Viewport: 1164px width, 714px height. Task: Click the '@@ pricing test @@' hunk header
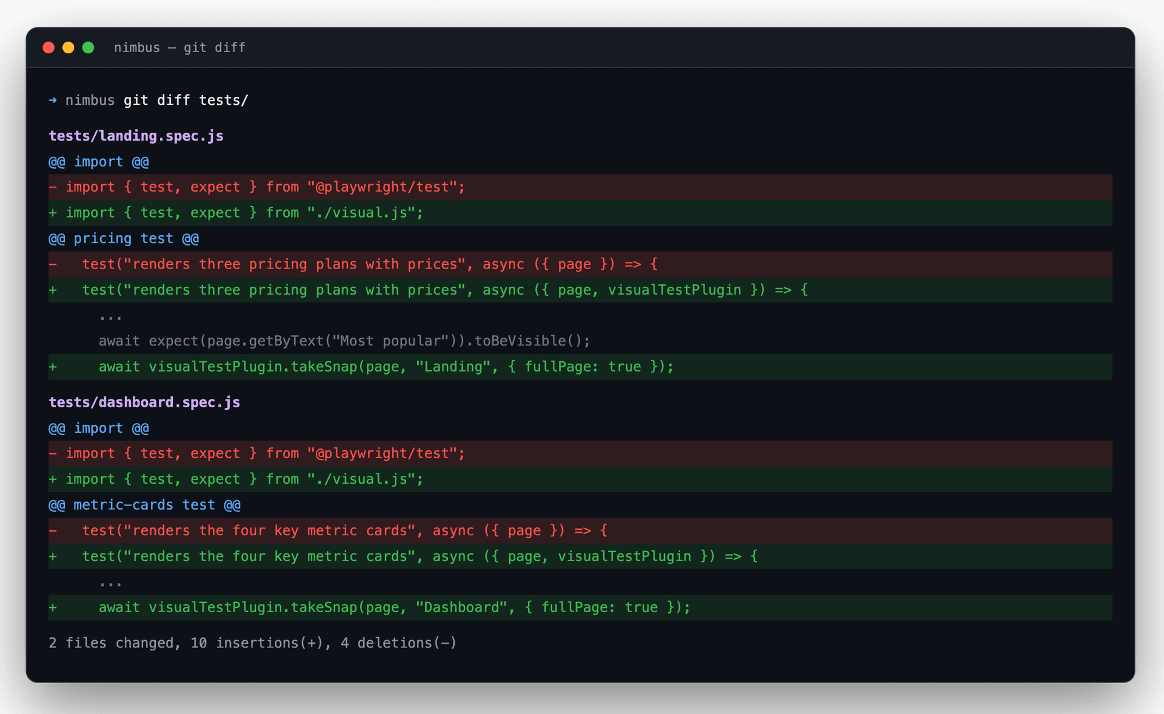pos(124,239)
